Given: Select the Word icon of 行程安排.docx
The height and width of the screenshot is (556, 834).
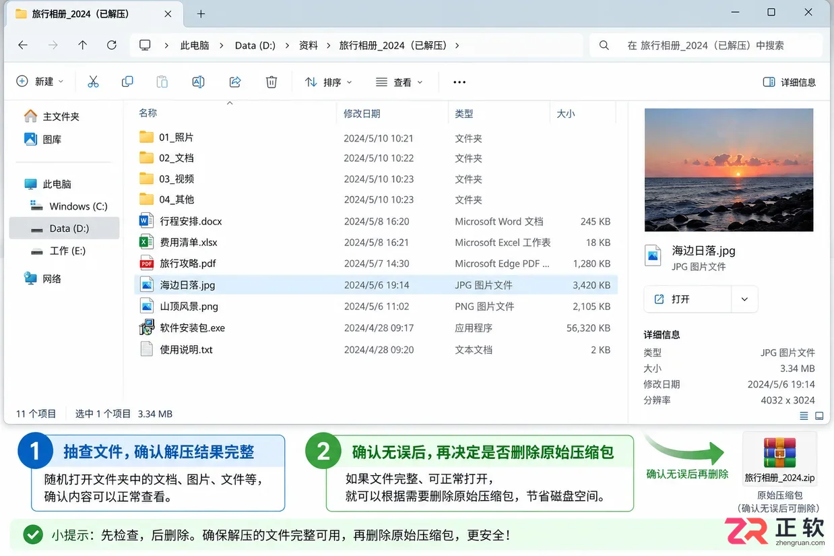Looking at the screenshot, I should click(146, 220).
